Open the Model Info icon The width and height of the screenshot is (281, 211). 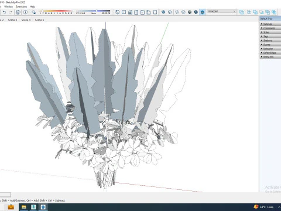[x=25, y=12]
